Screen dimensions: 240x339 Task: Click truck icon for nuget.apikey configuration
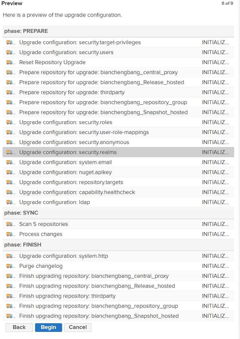(10, 172)
